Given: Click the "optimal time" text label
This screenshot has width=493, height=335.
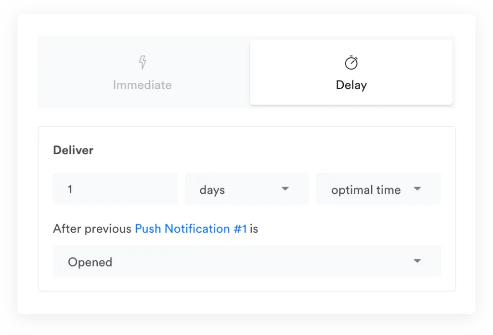Looking at the screenshot, I should point(366,190).
